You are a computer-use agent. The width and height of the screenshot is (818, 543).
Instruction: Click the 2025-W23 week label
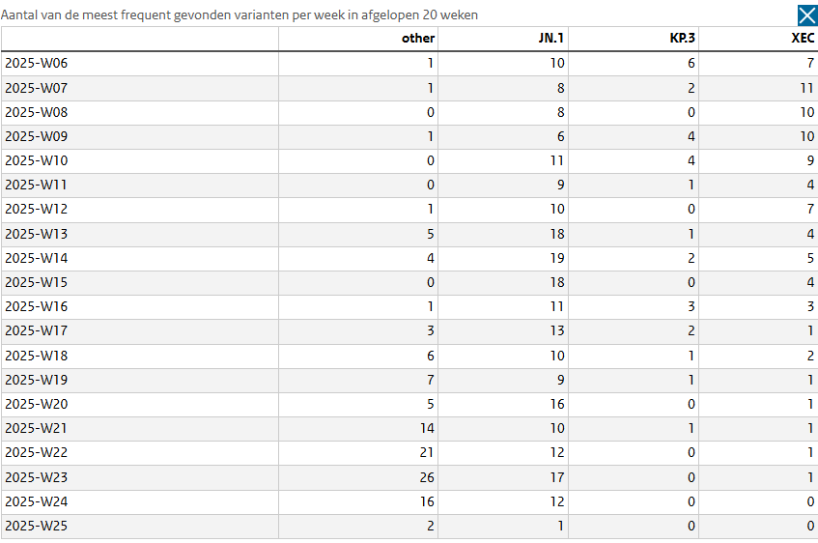click(37, 477)
